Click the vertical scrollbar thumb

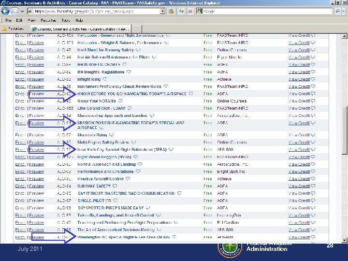pos(345,130)
